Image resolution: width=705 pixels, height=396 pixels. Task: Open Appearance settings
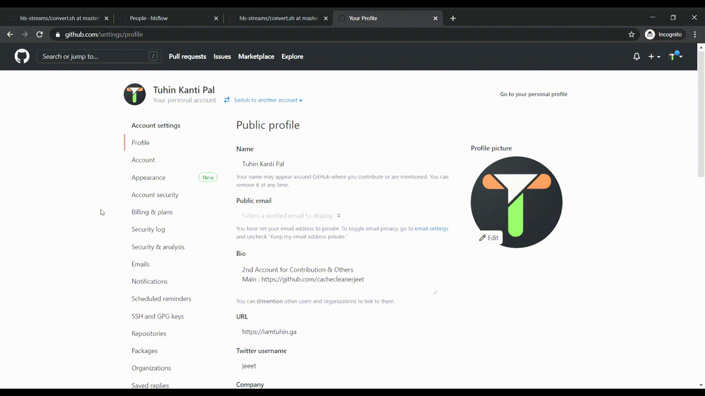[x=149, y=178]
